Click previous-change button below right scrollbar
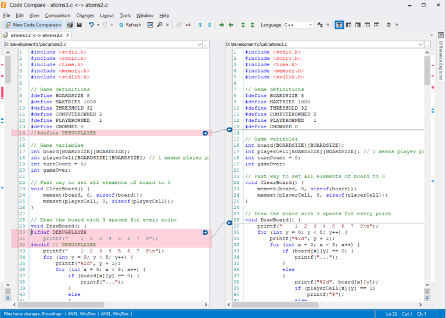The height and width of the screenshot is (318, 446). click(427, 291)
